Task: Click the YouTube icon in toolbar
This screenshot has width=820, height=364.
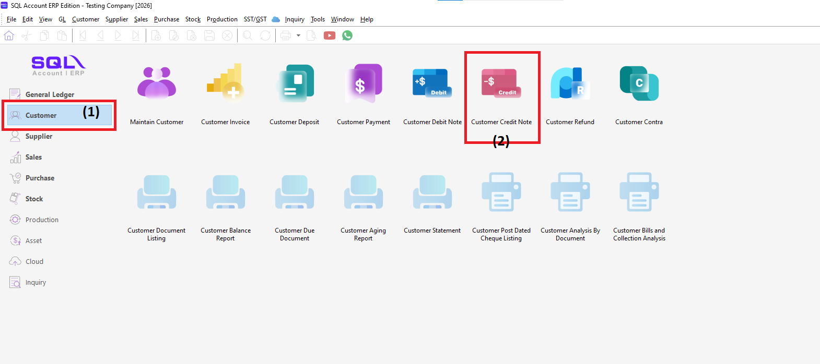Action: click(330, 35)
